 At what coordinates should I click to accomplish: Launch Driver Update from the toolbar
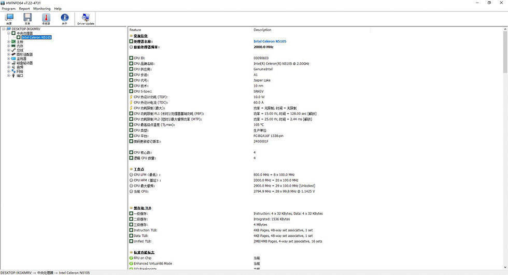pos(86,19)
